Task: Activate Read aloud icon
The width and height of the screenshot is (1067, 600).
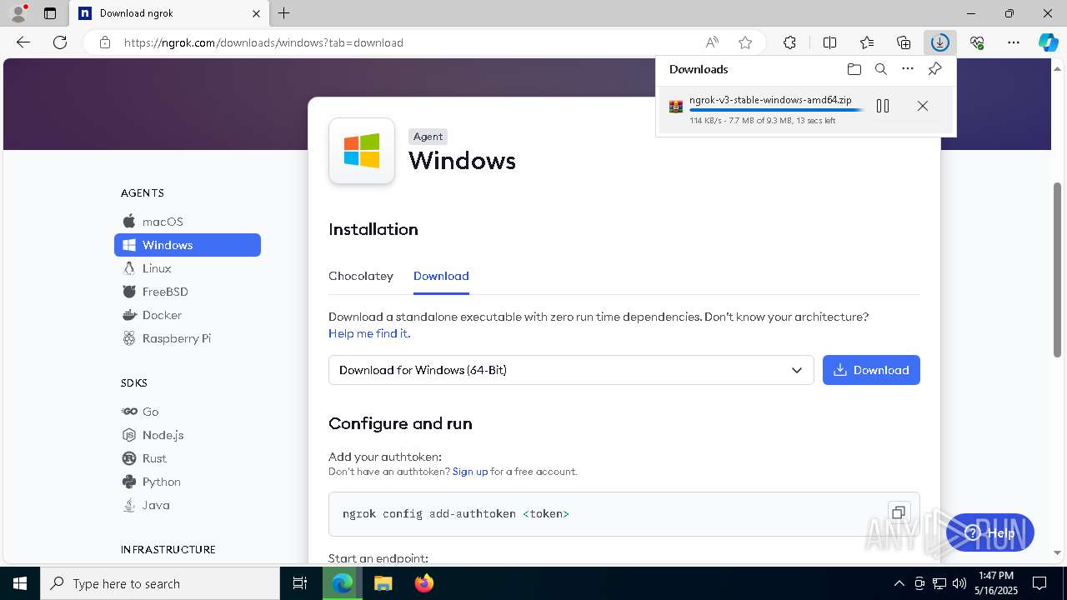Action: pyautogui.click(x=712, y=42)
